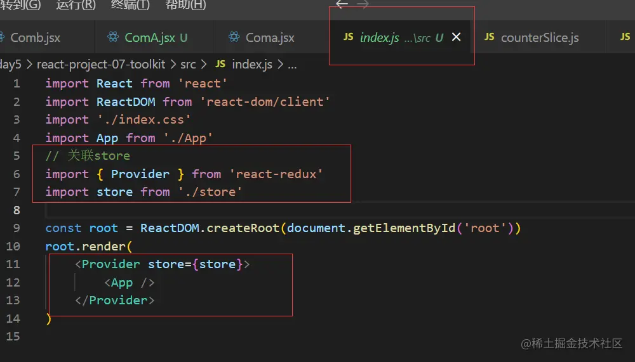Click 'react' string on line 1

pos(203,84)
